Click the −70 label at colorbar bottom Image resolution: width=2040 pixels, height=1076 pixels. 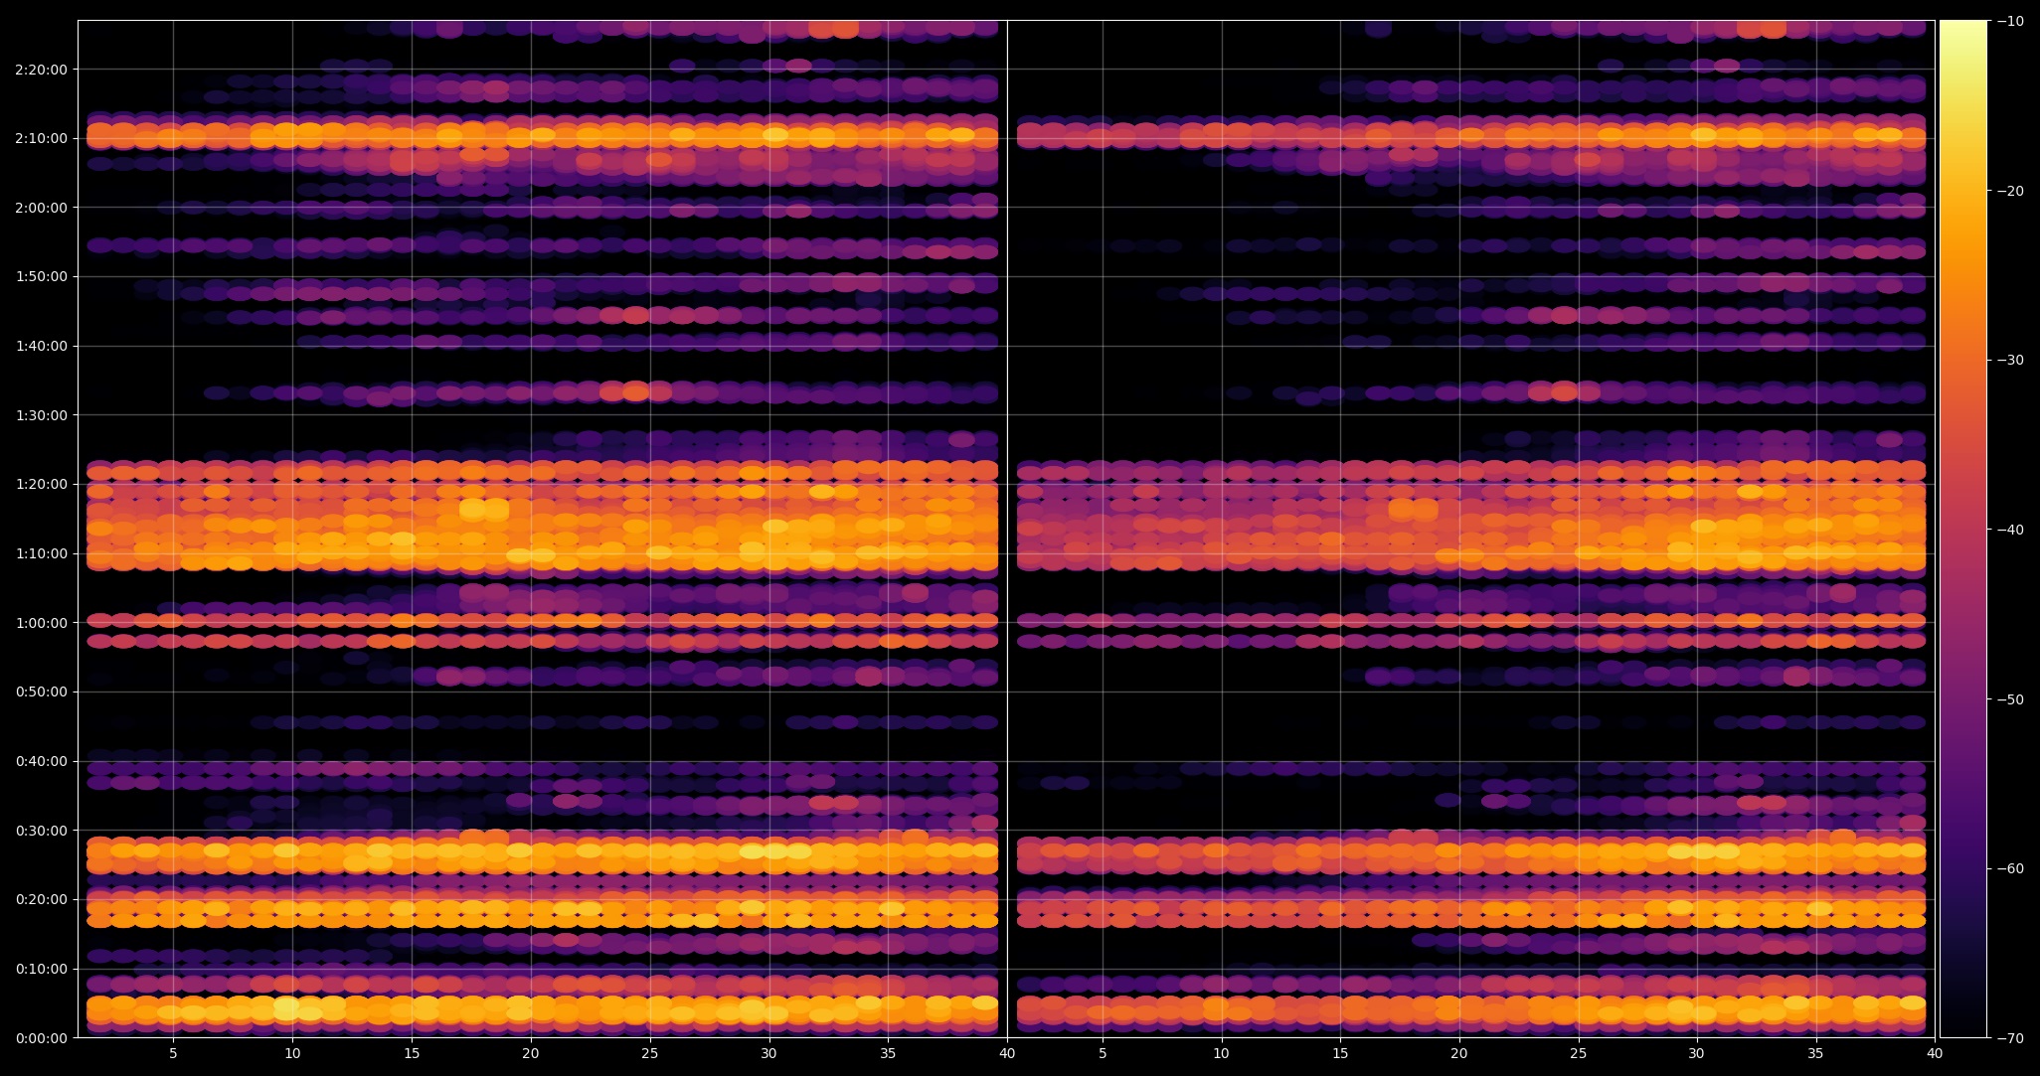click(x=2009, y=1038)
